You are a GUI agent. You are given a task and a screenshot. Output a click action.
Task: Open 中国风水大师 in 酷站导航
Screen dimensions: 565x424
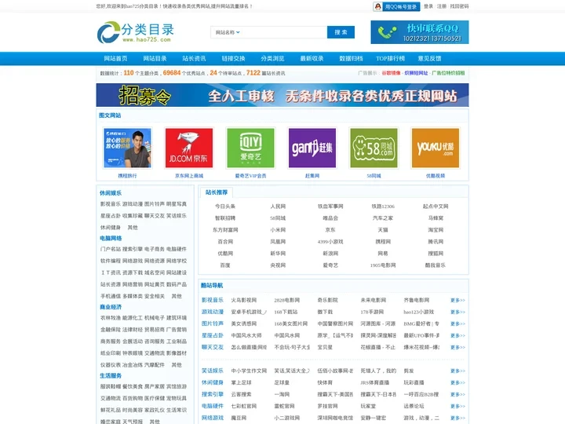[x=246, y=336]
